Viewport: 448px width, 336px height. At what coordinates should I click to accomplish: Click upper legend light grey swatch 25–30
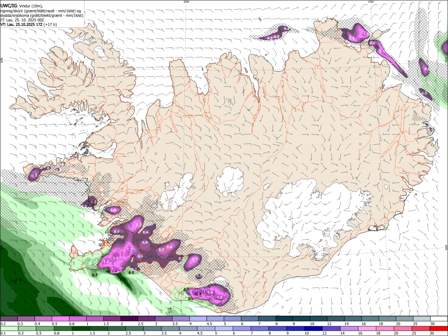pyautogui.click(x=421, y=319)
